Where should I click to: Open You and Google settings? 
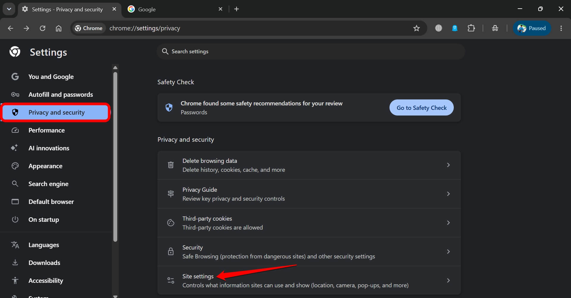tap(56, 77)
